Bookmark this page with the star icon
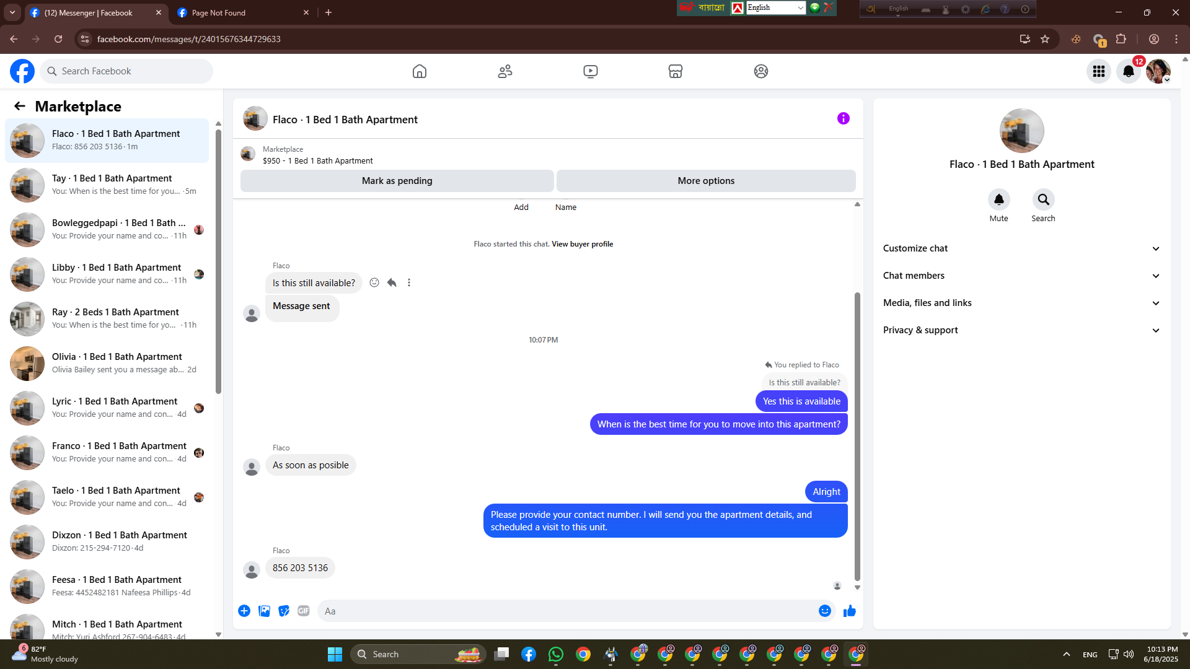The image size is (1190, 669). (1045, 39)
